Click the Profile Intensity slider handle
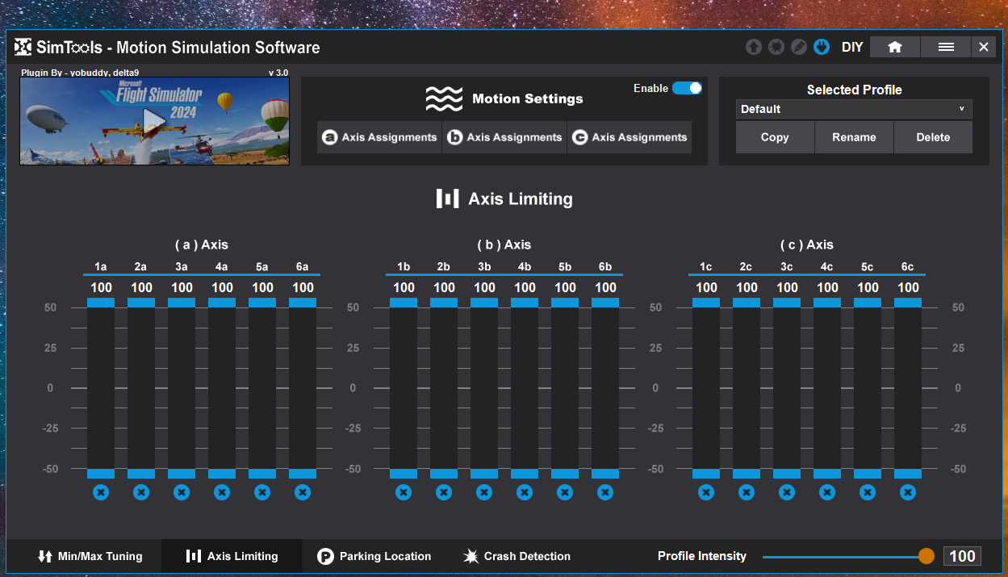 click(926, 556)
